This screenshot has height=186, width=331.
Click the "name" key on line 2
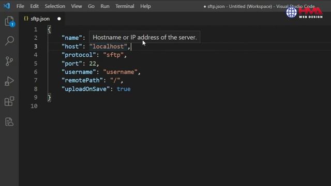(71, 38)
